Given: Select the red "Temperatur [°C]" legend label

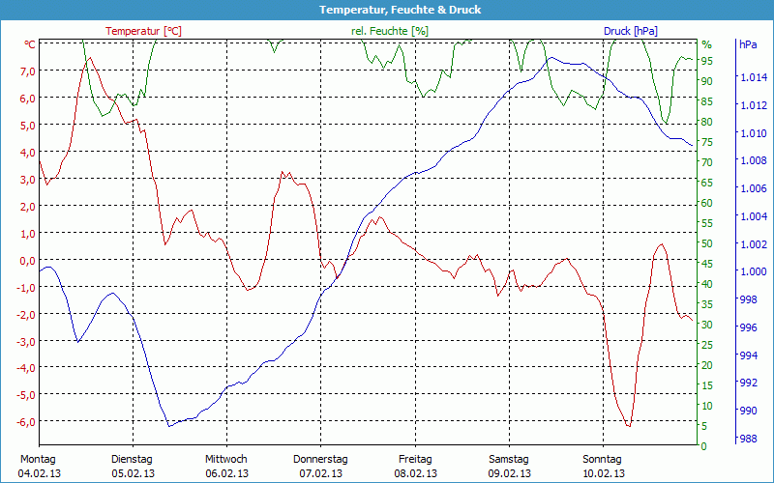Looking at the screenshot, I should 143,31.
